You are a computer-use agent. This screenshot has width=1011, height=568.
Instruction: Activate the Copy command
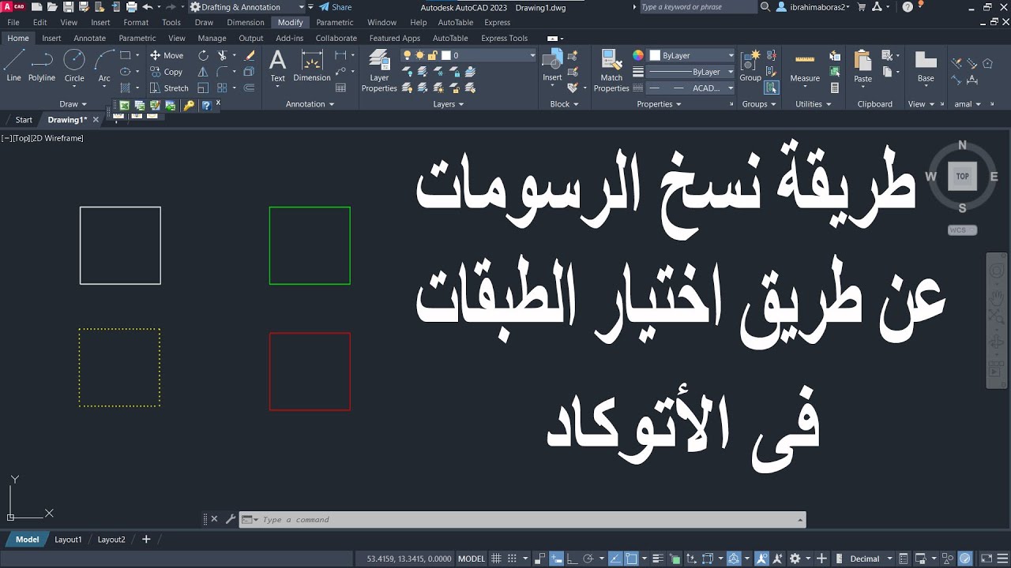(x=167, y=72)
